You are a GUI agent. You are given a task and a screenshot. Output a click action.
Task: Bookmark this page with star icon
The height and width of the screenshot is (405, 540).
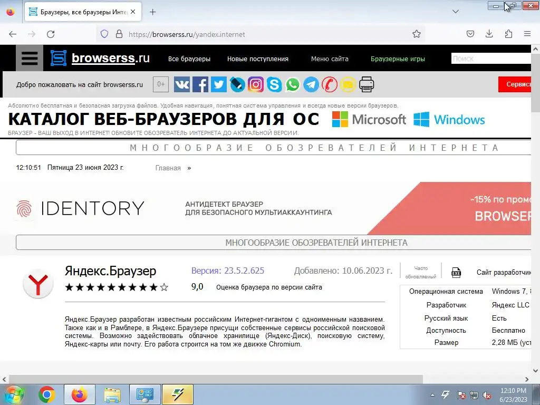click(x=417, y=34)
